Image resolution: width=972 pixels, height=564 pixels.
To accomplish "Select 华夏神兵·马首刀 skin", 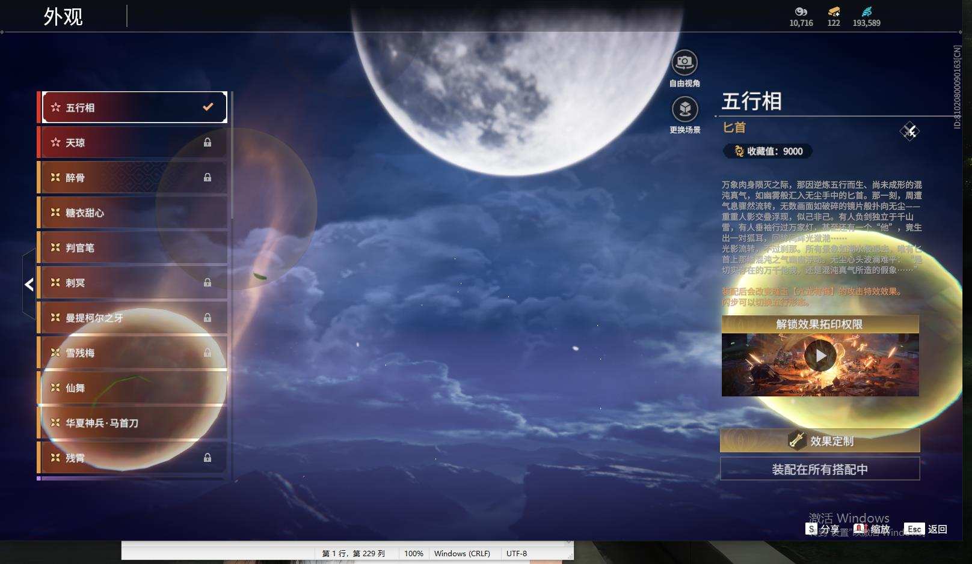I will 134,423.
